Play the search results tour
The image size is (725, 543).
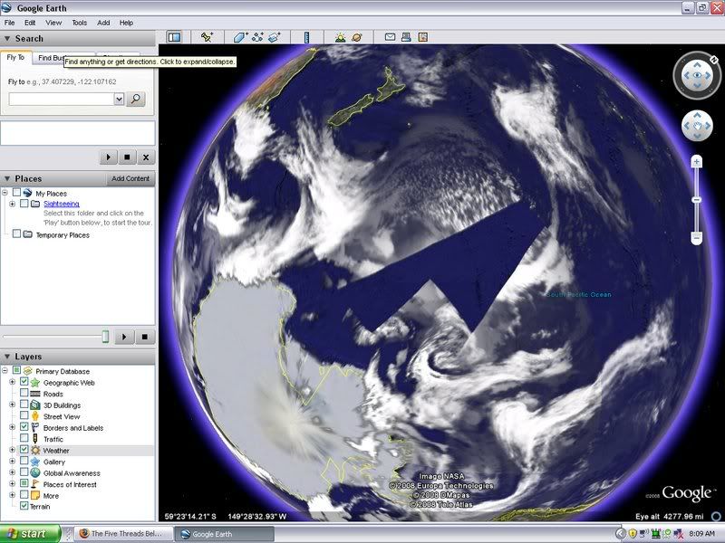point(108,157)
